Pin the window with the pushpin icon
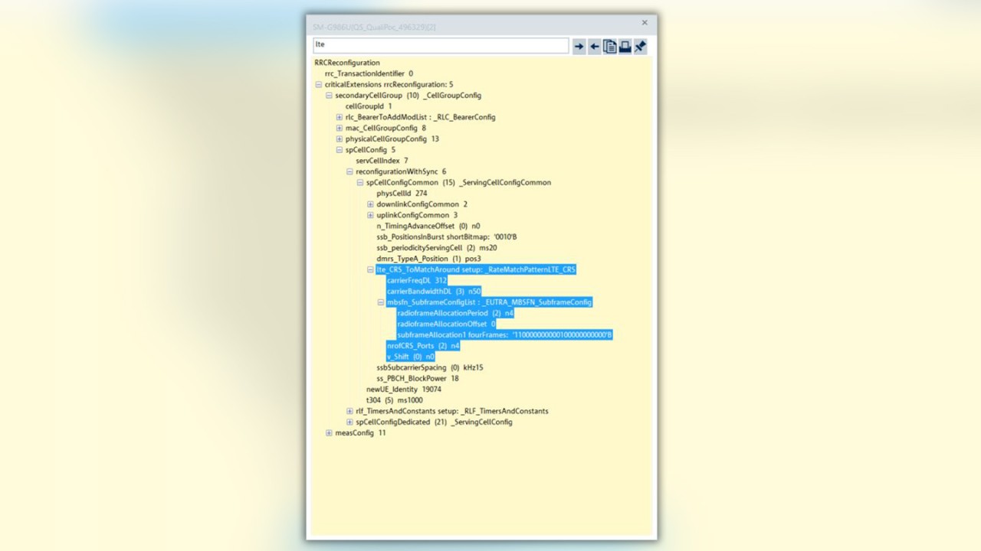This screenshot has width=981, height=551. 640,47
